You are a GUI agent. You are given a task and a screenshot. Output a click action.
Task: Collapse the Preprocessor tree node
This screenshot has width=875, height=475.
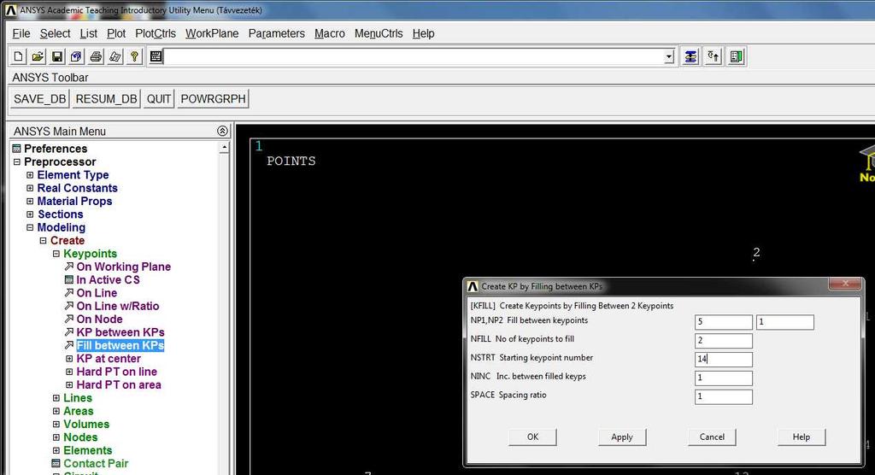tap(17, 161)
